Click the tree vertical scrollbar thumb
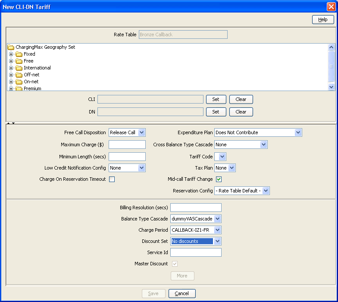338x302 pixels. click(x=331, y=66)
